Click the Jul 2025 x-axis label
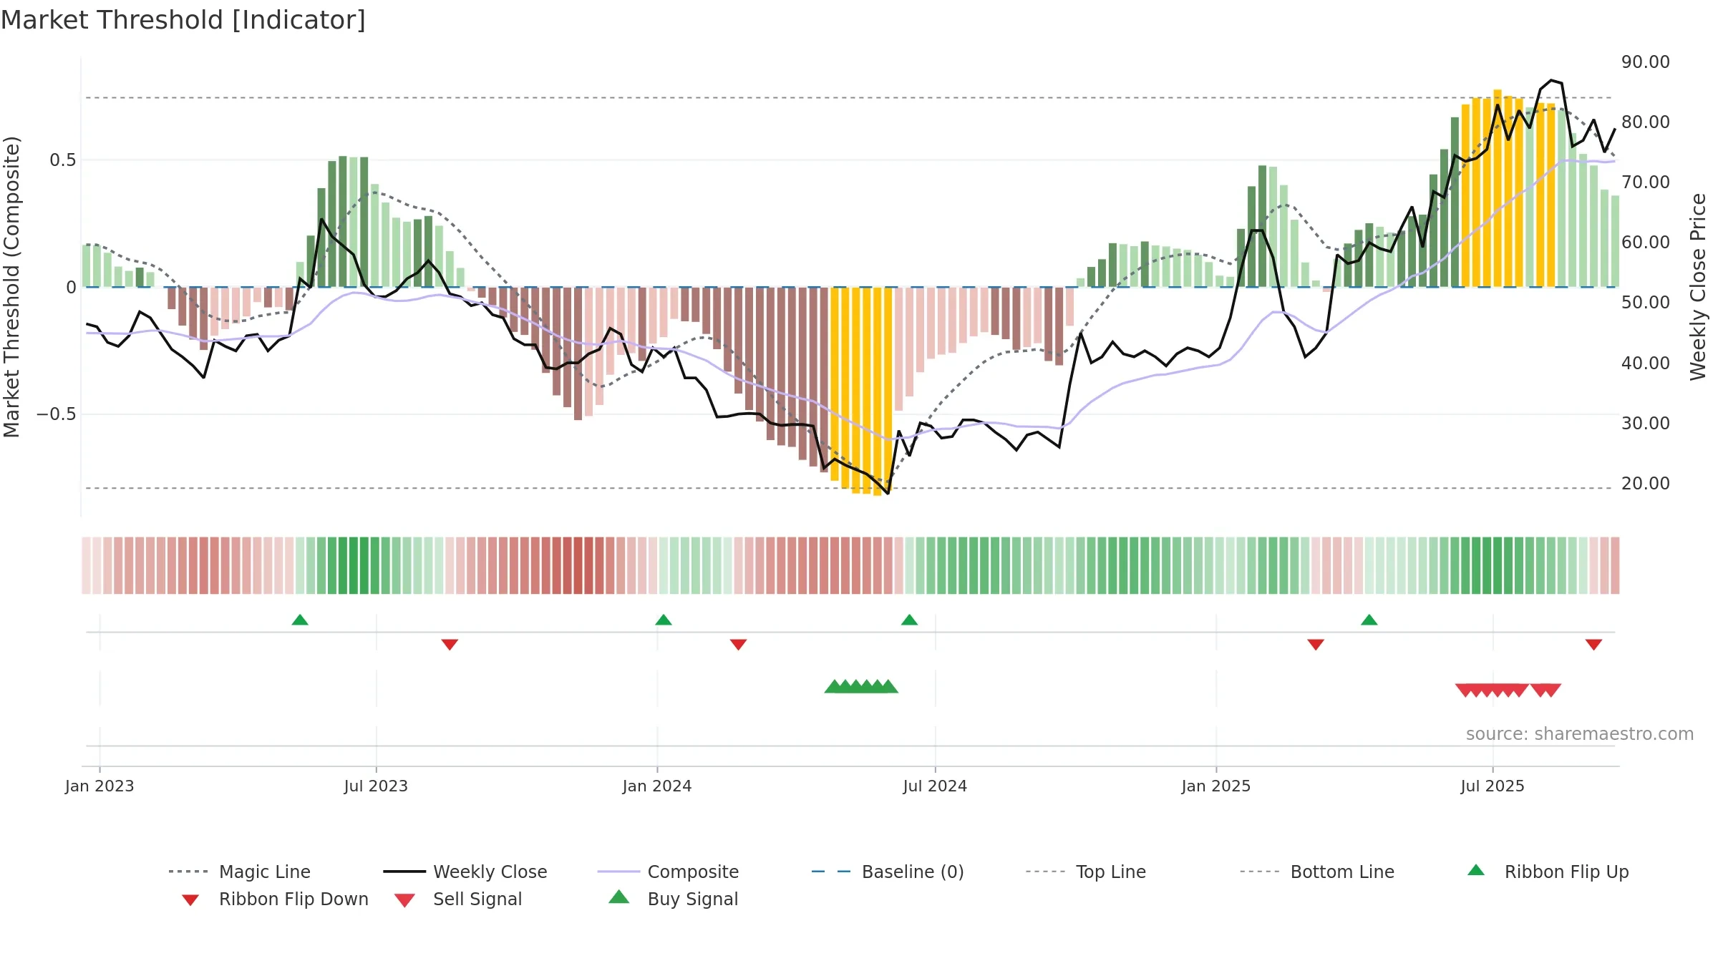The height and width of the screenshot is (966, 1718). pyautogui.click(x=1493, y=786)
